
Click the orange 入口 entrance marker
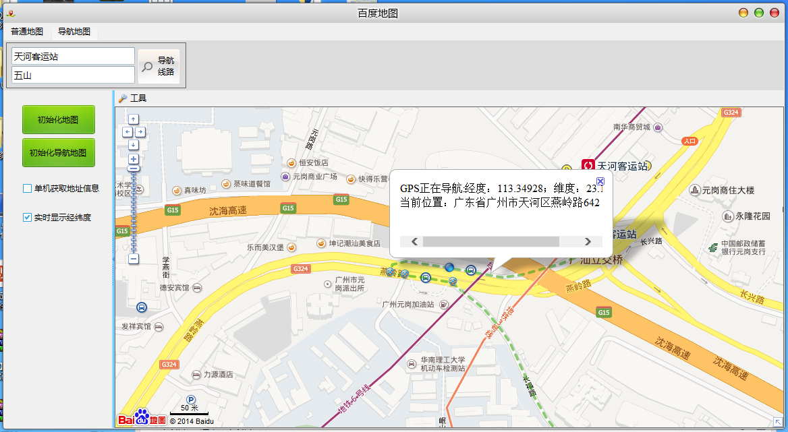(x=689, y=141)
